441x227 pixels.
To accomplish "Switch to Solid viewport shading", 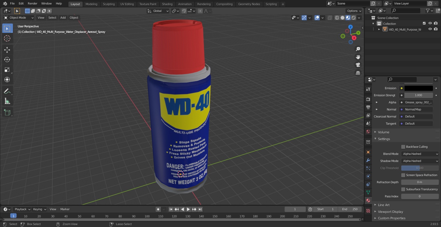I will [343, 18].
